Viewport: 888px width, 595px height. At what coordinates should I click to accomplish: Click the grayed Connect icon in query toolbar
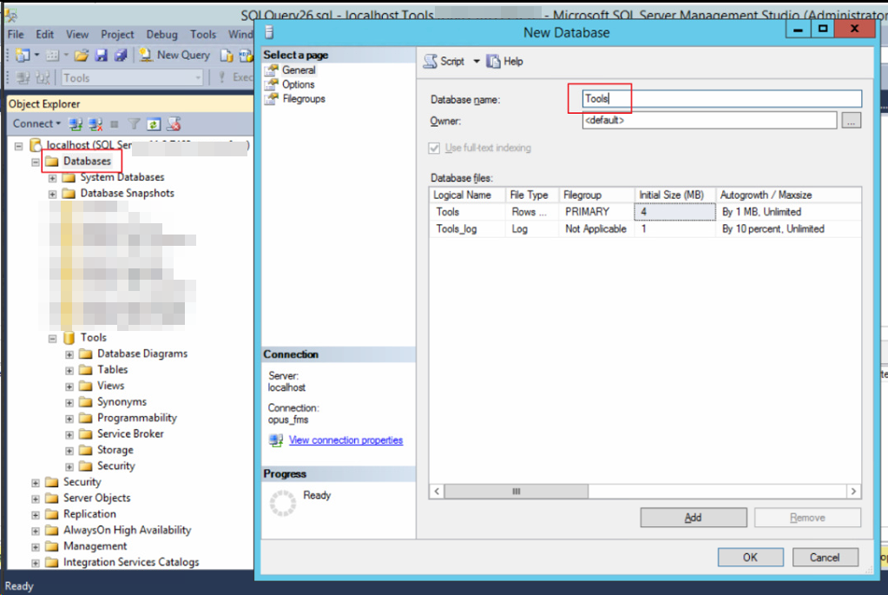23,77
